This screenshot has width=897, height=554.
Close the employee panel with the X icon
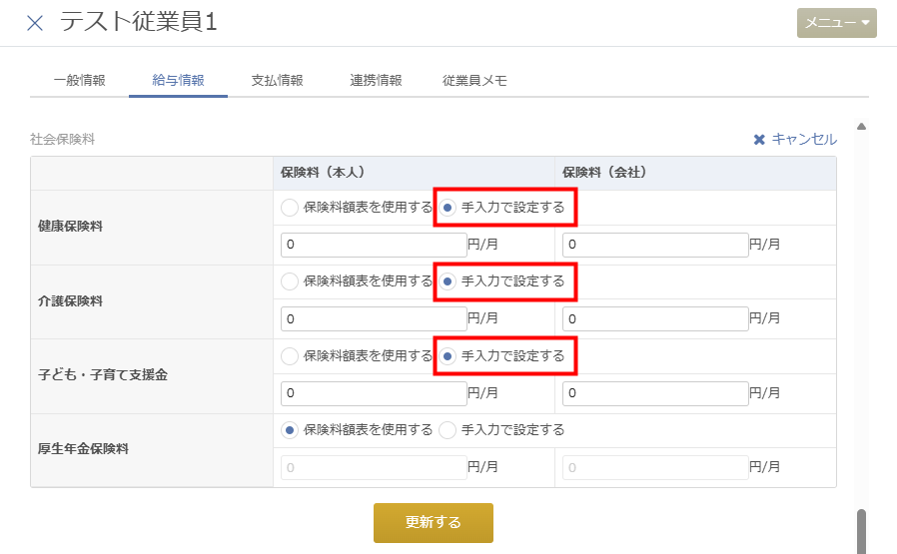coord(35,23)
